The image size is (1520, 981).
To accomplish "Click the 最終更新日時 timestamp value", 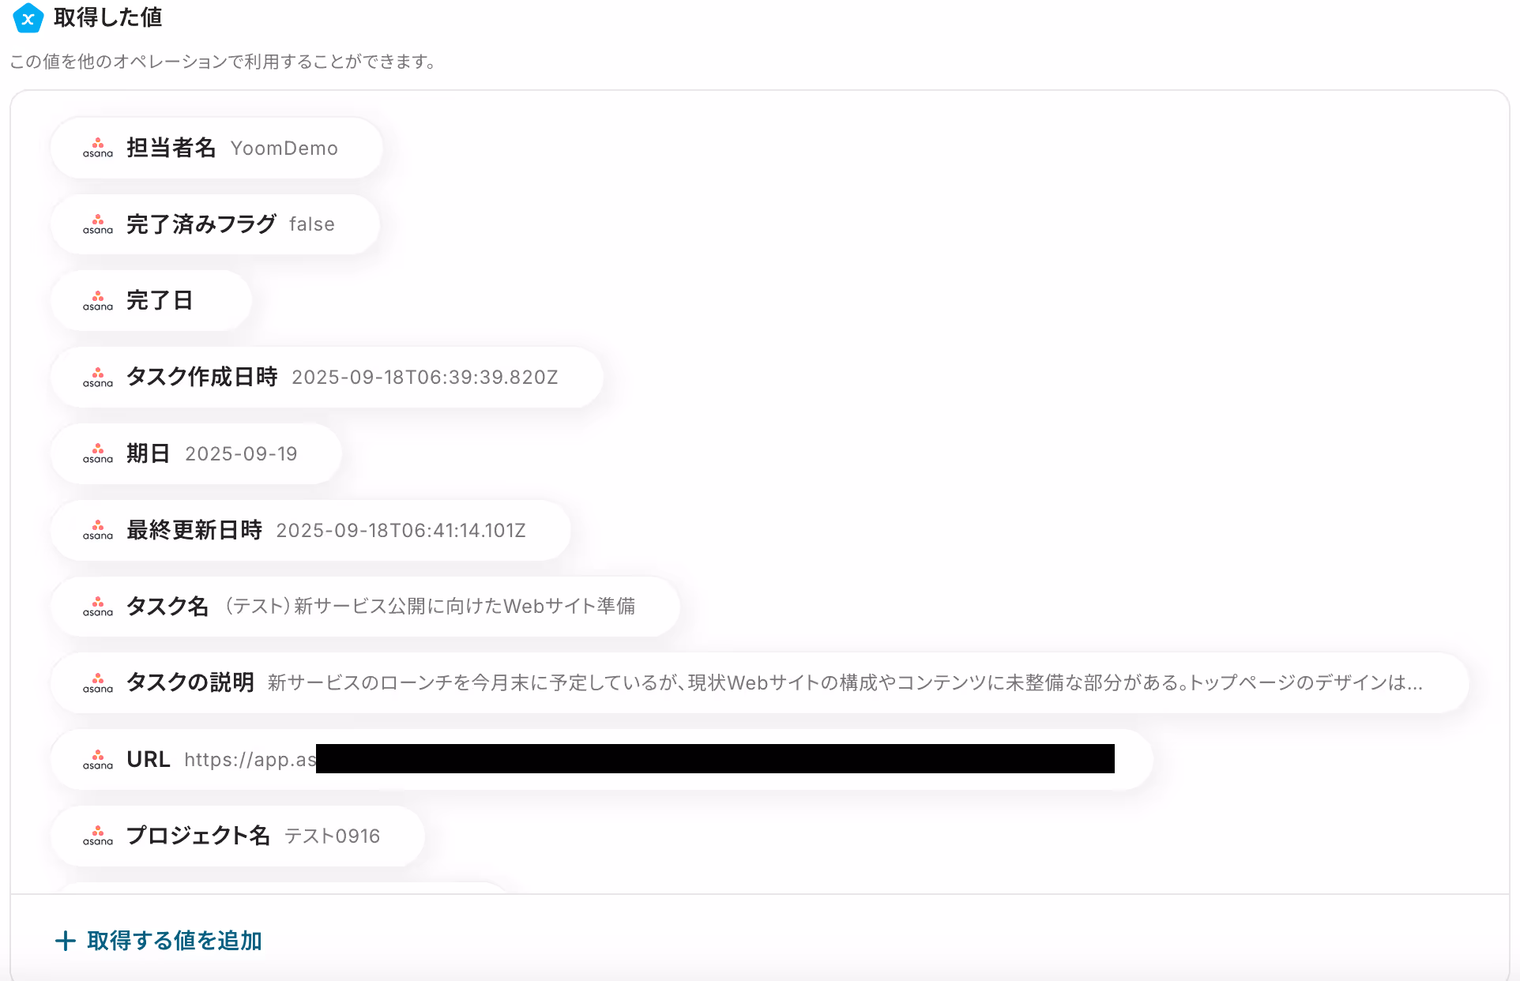I will coord(401,530).
